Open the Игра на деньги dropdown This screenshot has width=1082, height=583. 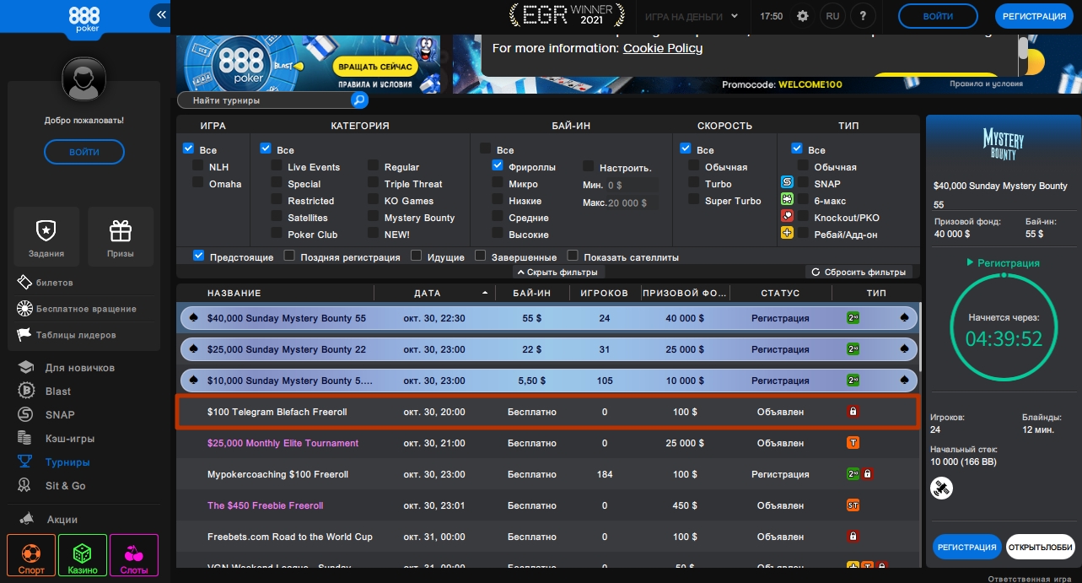tap(691, 16)
